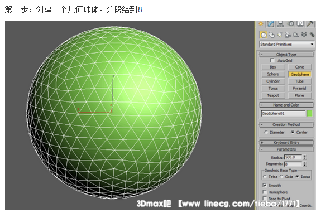Screen dimensions: 316x213
Task: Collapse the Name and Color rollout
Action: point(286,105)
